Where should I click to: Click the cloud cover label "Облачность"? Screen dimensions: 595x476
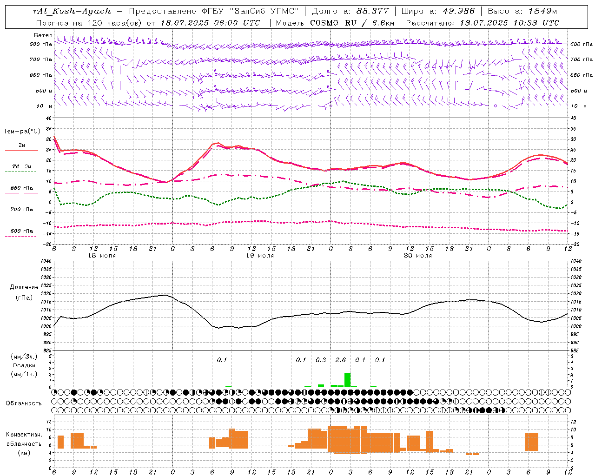pos(24,403)
